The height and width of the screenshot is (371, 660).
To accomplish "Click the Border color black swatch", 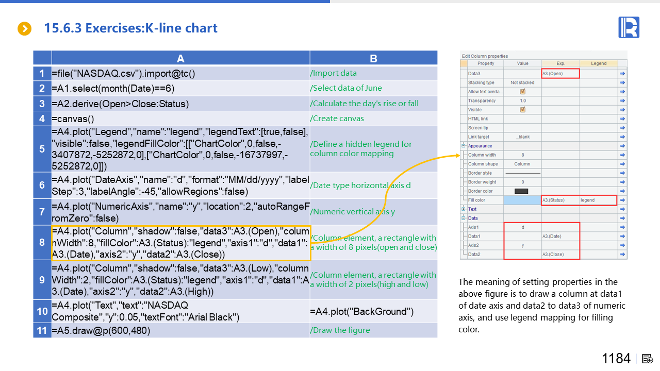I will (x=522, y=191).
